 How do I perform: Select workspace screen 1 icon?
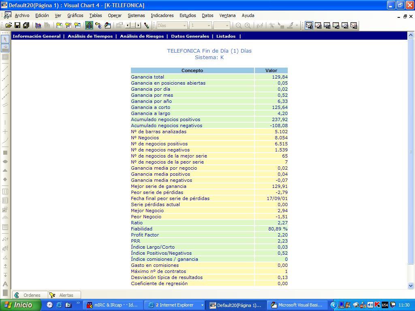309,26
